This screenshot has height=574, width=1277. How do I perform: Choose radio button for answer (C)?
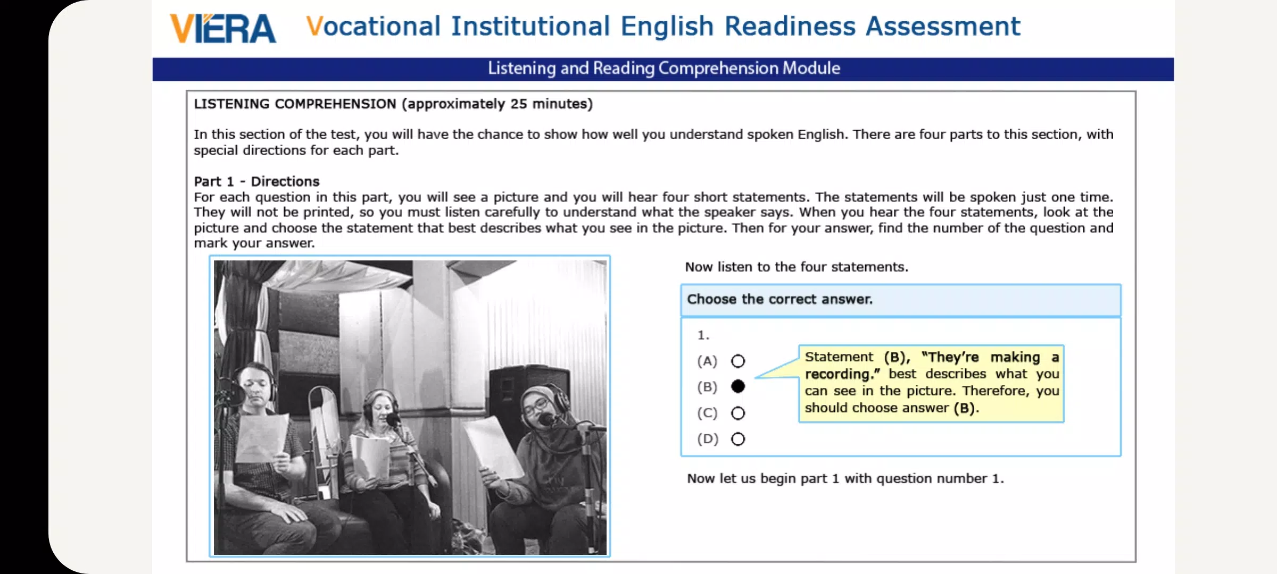pyautogui.click(x=737, y=413)
